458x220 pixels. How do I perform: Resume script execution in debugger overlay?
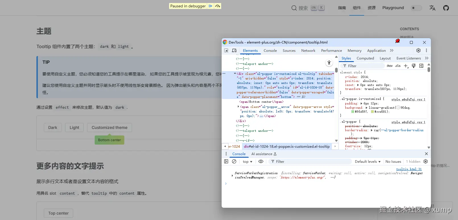click(x=211, y=6)
